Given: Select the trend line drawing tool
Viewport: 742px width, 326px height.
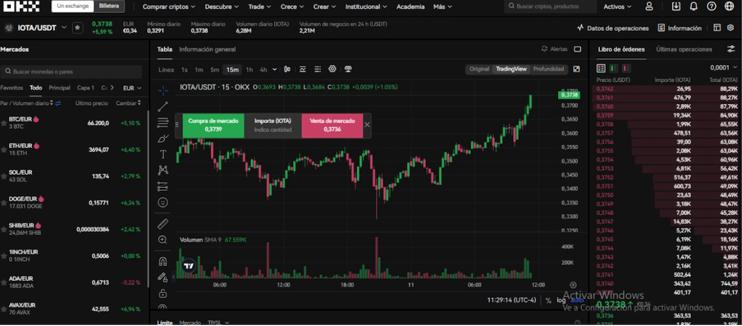Looking at the screenshot, I should [x=163, y=106].
